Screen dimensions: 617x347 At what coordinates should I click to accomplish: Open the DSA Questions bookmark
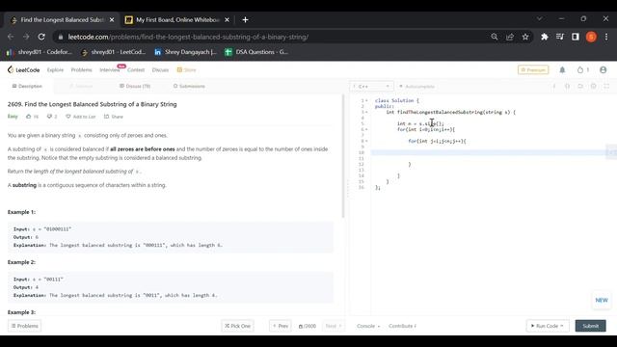256,52
